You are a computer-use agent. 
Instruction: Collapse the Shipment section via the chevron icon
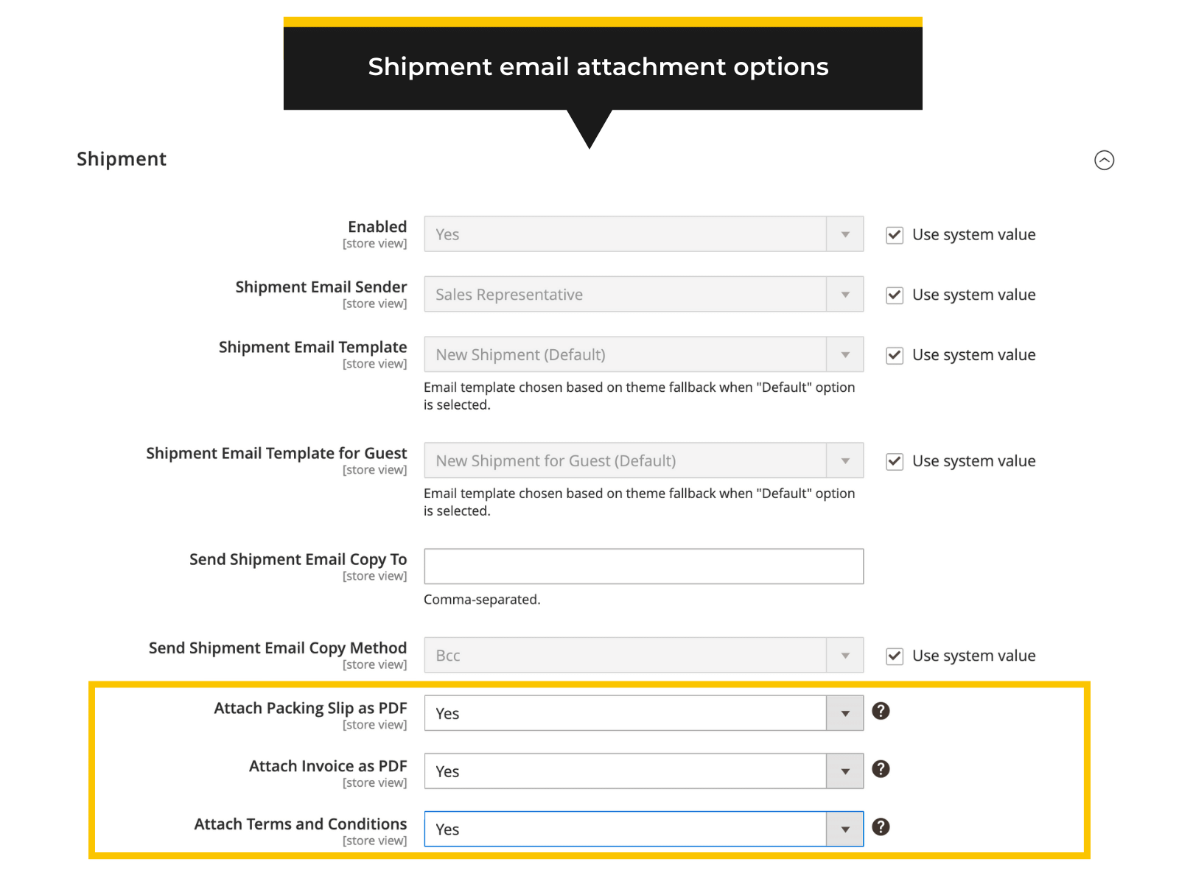point(1103,161)
